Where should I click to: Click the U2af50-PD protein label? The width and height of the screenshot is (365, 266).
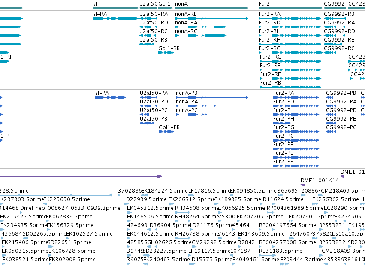[x=154, y=102]
